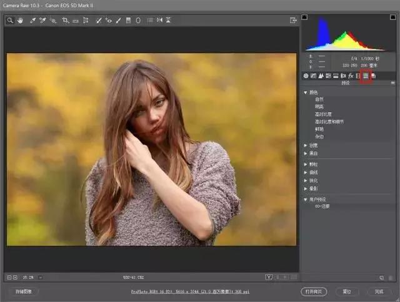400x302 pixels.
Task: Collapse the 用户预设 group
Action: click(306, 199)
